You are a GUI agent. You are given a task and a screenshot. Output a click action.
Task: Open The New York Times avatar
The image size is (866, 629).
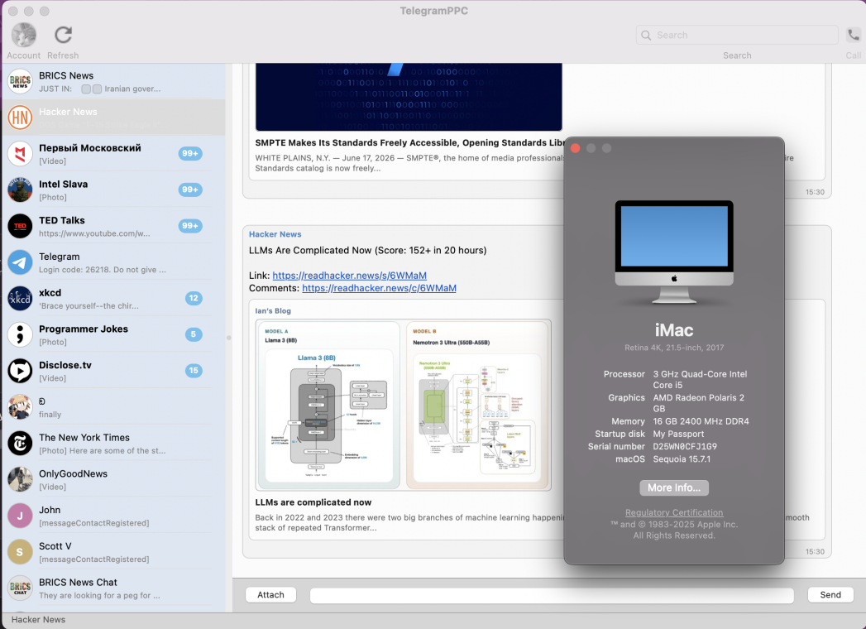[20, 444]
